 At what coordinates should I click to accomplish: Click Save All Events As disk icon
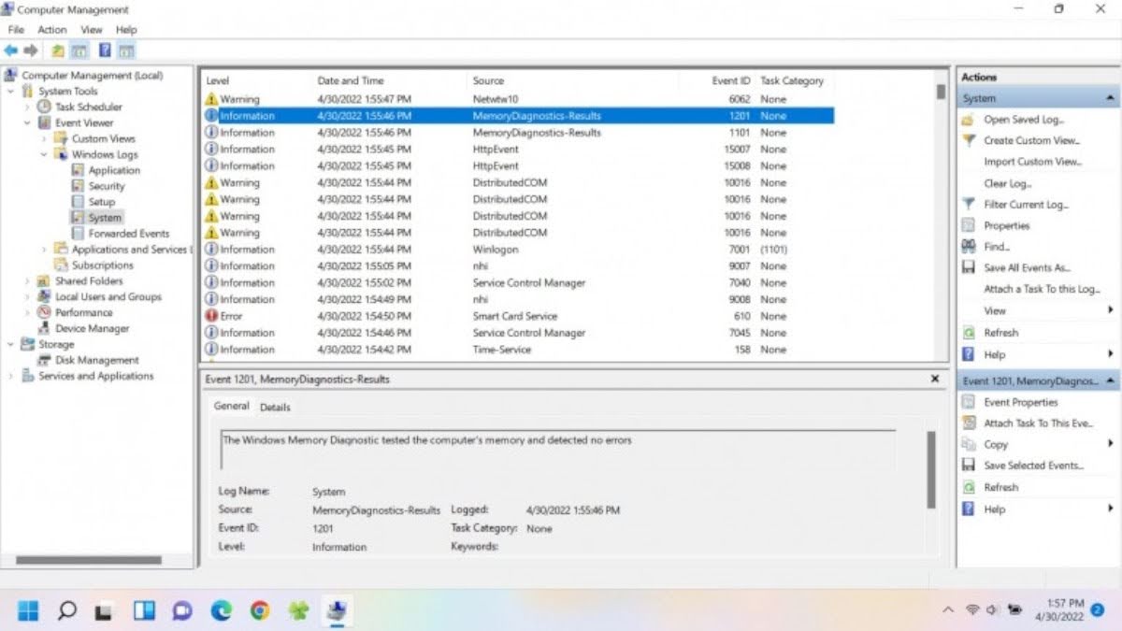[968, 267]
